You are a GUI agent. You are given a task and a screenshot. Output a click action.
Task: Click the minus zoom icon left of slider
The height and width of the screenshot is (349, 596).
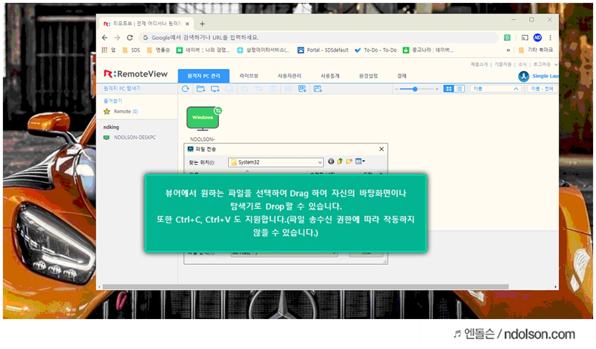(397, 89)
